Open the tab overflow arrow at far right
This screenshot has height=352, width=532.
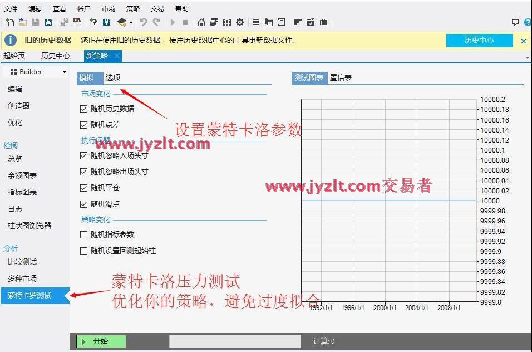pos(527,57)
